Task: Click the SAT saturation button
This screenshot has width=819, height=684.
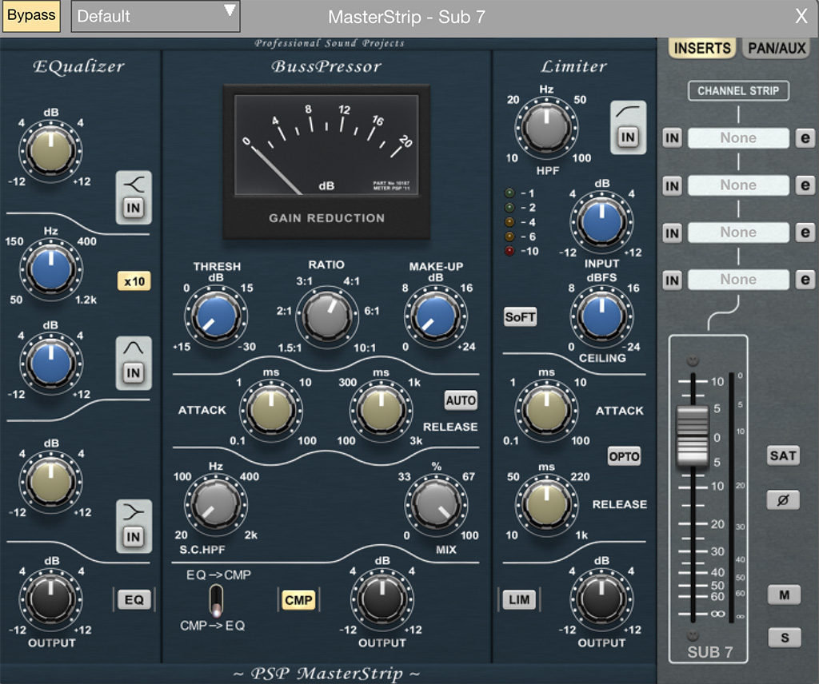Action: point(783,456)
